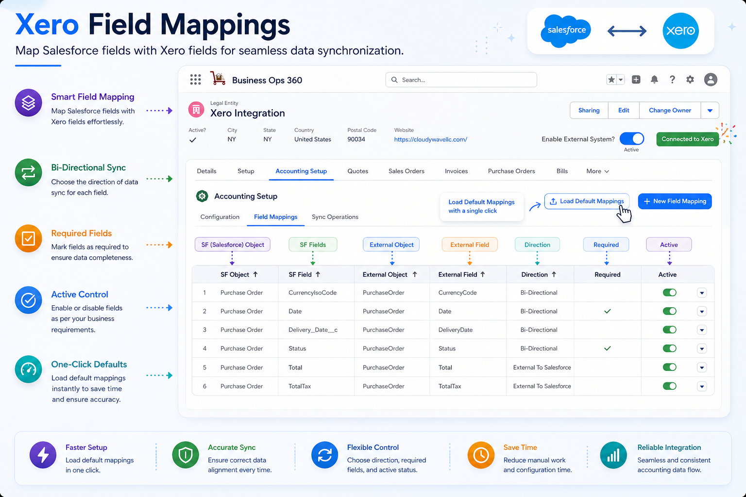Open the cloudywavellc.com website link

[x=431, y=139]
